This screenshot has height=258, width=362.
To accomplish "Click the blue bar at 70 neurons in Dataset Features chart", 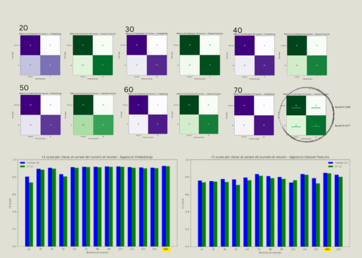I will [x=256, y=211].
